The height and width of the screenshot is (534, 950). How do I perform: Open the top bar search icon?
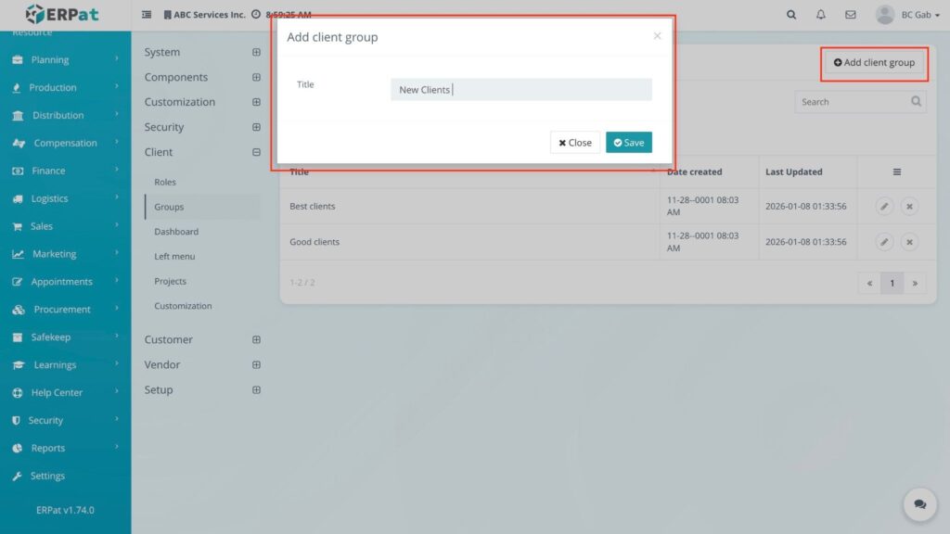coord(791,14)
